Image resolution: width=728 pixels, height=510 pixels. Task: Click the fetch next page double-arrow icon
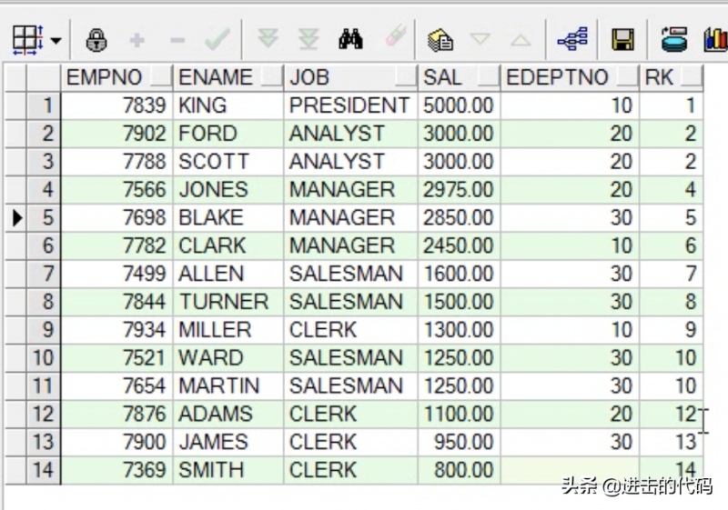point(268,38)
